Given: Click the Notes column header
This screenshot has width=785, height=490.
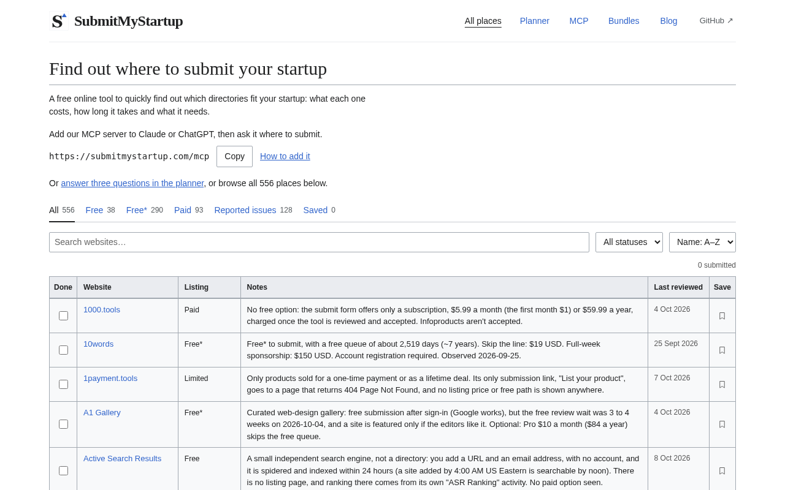Looking at the screenshot, I should coord(444,287).
